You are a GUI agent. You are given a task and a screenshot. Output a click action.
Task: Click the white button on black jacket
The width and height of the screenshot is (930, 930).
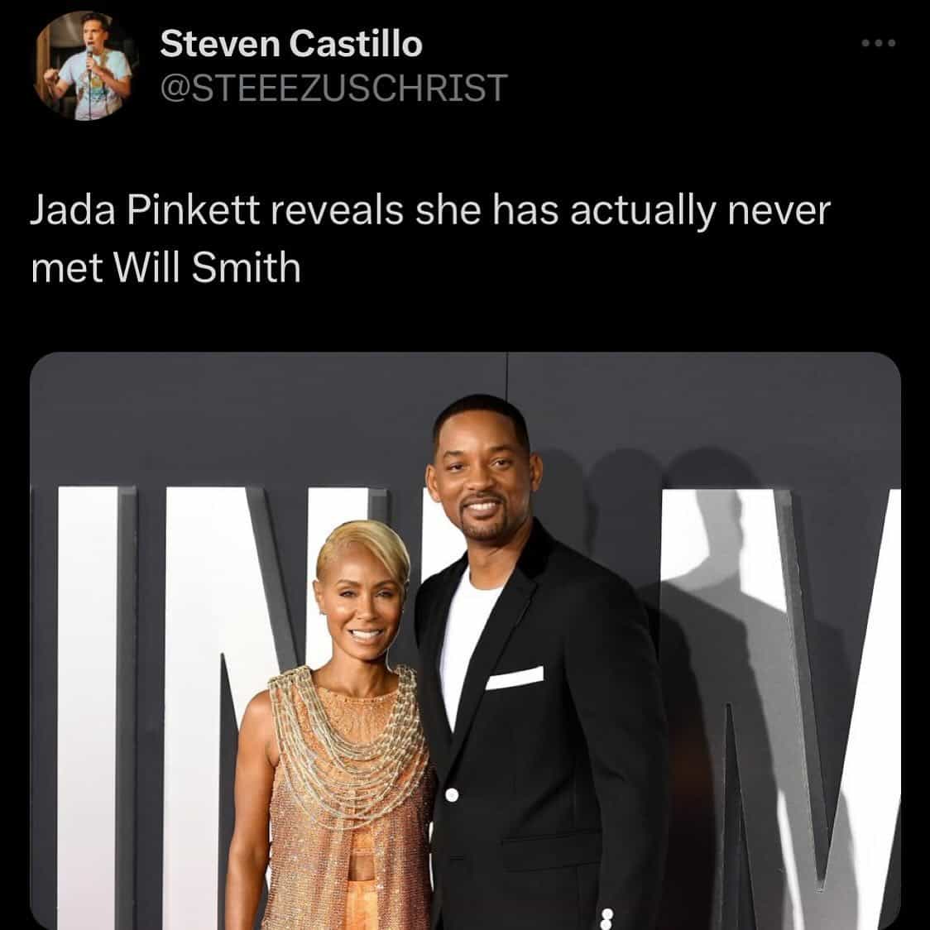[x=452, y=795]
